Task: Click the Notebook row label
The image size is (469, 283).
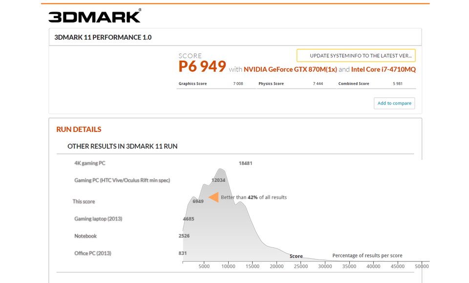Action: point(85,236)
